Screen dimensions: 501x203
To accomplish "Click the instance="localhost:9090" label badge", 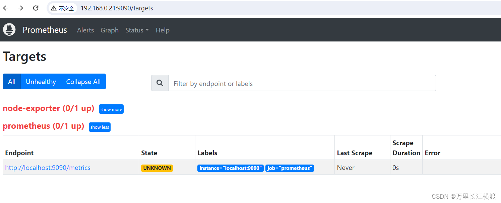I will click(231, 168).
